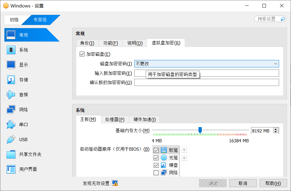Expand the 磁盘加密密码 dropdown
The height and width of the screenshot is (191, 291).
(x=275, y=64)
